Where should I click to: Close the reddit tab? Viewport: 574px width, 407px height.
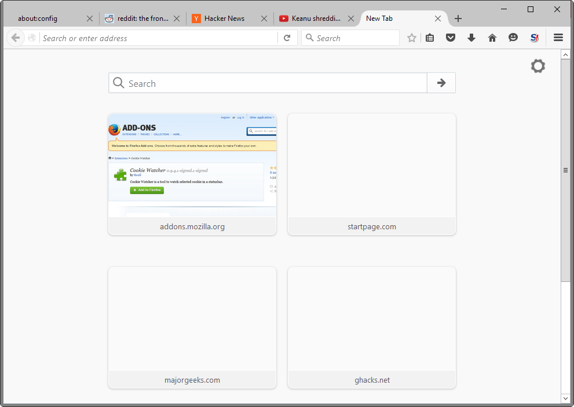[177, 19]
